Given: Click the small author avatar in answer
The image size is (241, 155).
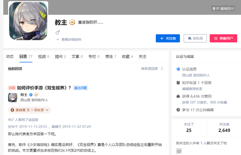Looking at the screenshot, I should point(13,98).
